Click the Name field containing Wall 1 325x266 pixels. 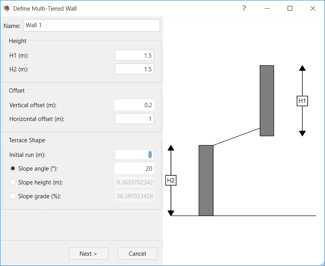[91, 25]
